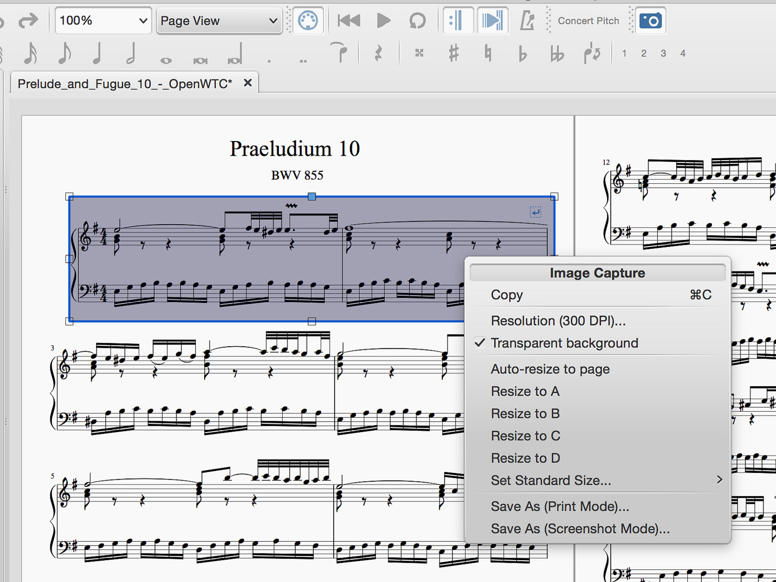This screenshot has height=582, width=776.
Task: Click top-left capture selection handle
Action: click(69, 196)
